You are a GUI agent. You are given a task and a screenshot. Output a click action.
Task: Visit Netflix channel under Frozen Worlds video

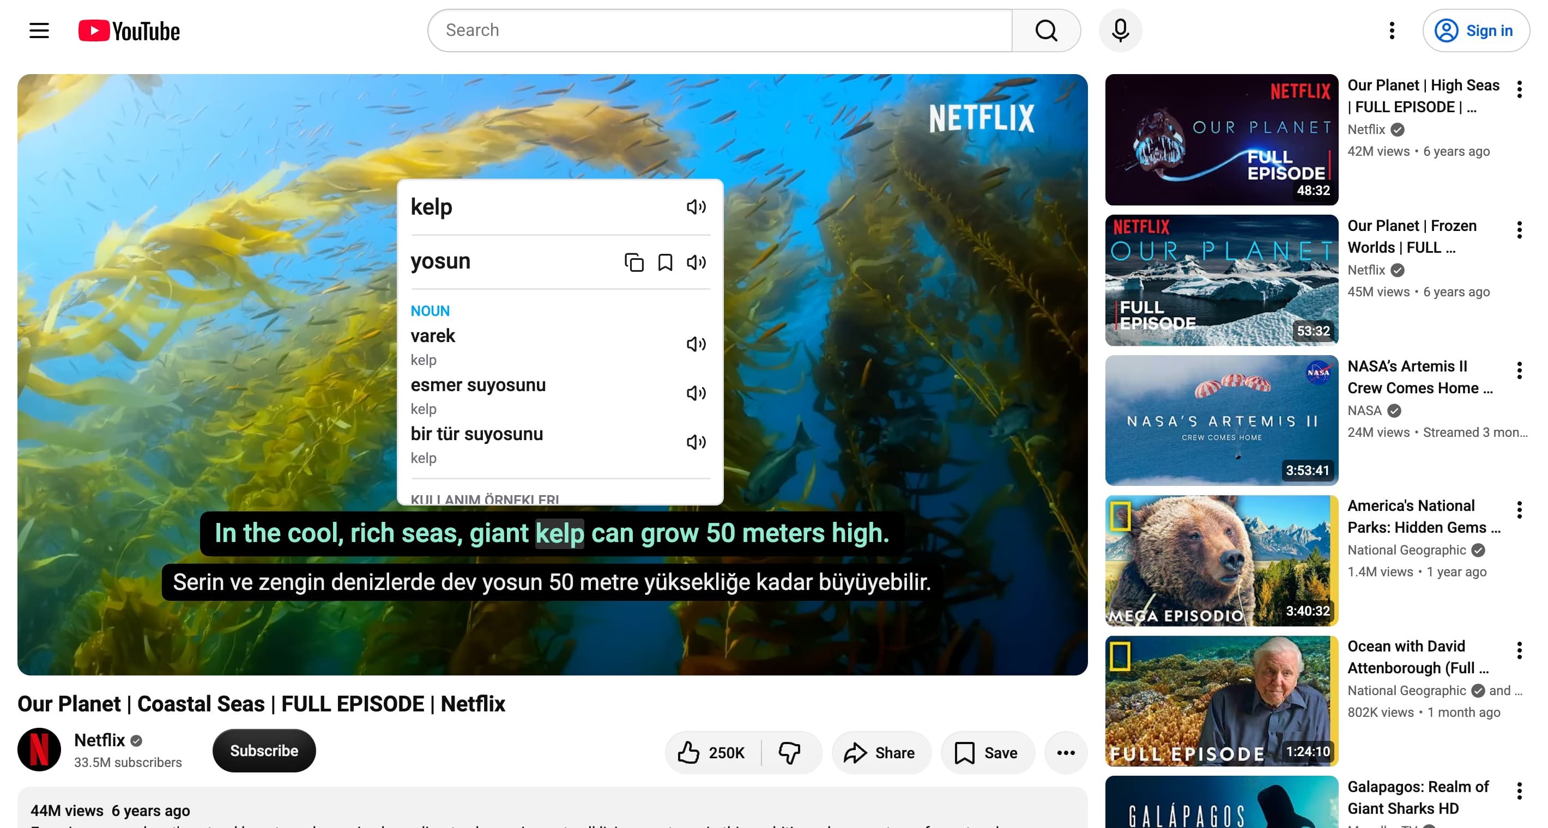click(x=1366, y=270)
